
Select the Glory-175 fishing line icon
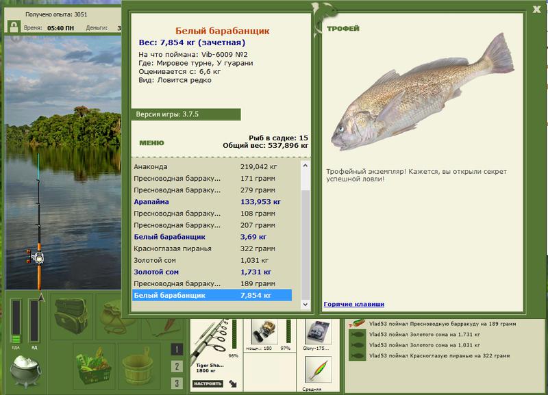point(317,332)
